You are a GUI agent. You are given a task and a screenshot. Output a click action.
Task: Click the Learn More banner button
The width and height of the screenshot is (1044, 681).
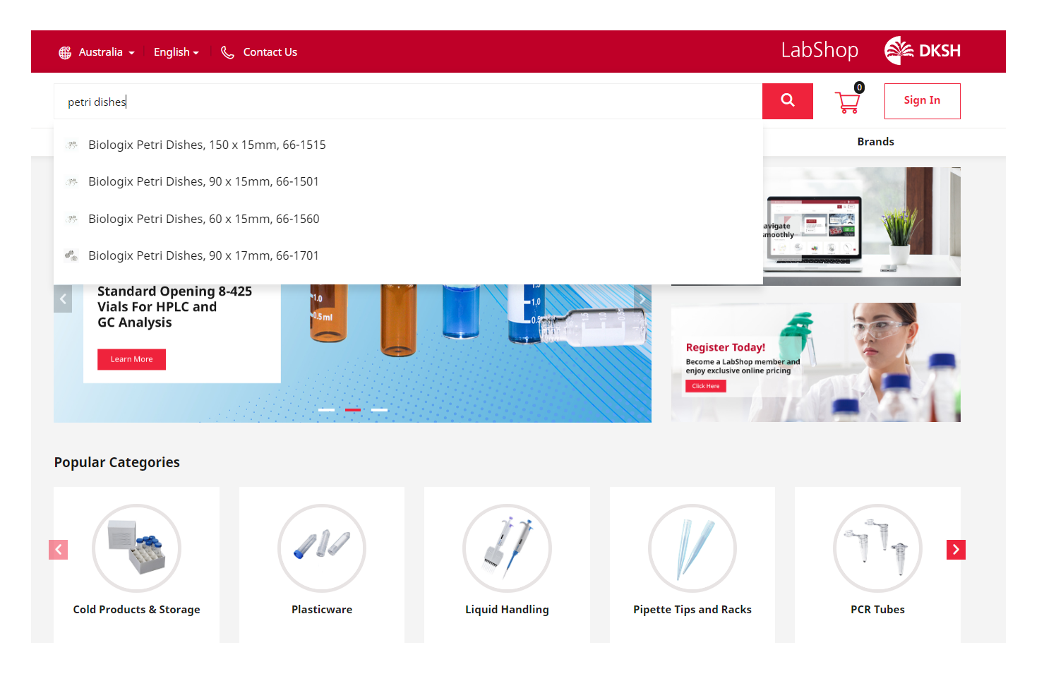131,359
